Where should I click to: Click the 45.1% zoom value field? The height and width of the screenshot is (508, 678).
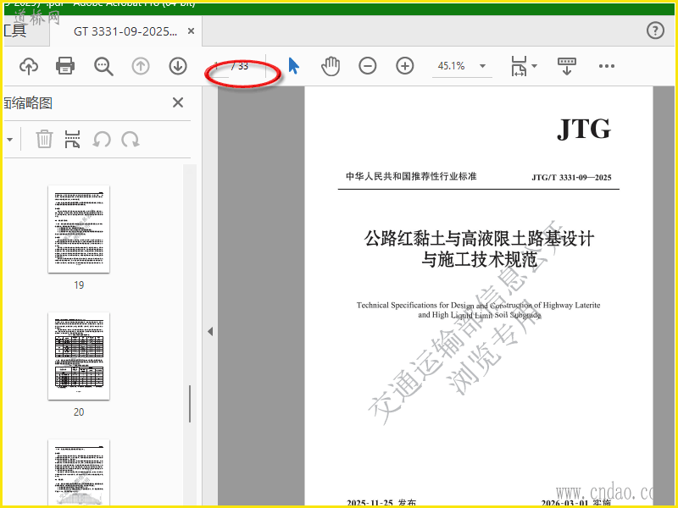[x=451, y=66]
